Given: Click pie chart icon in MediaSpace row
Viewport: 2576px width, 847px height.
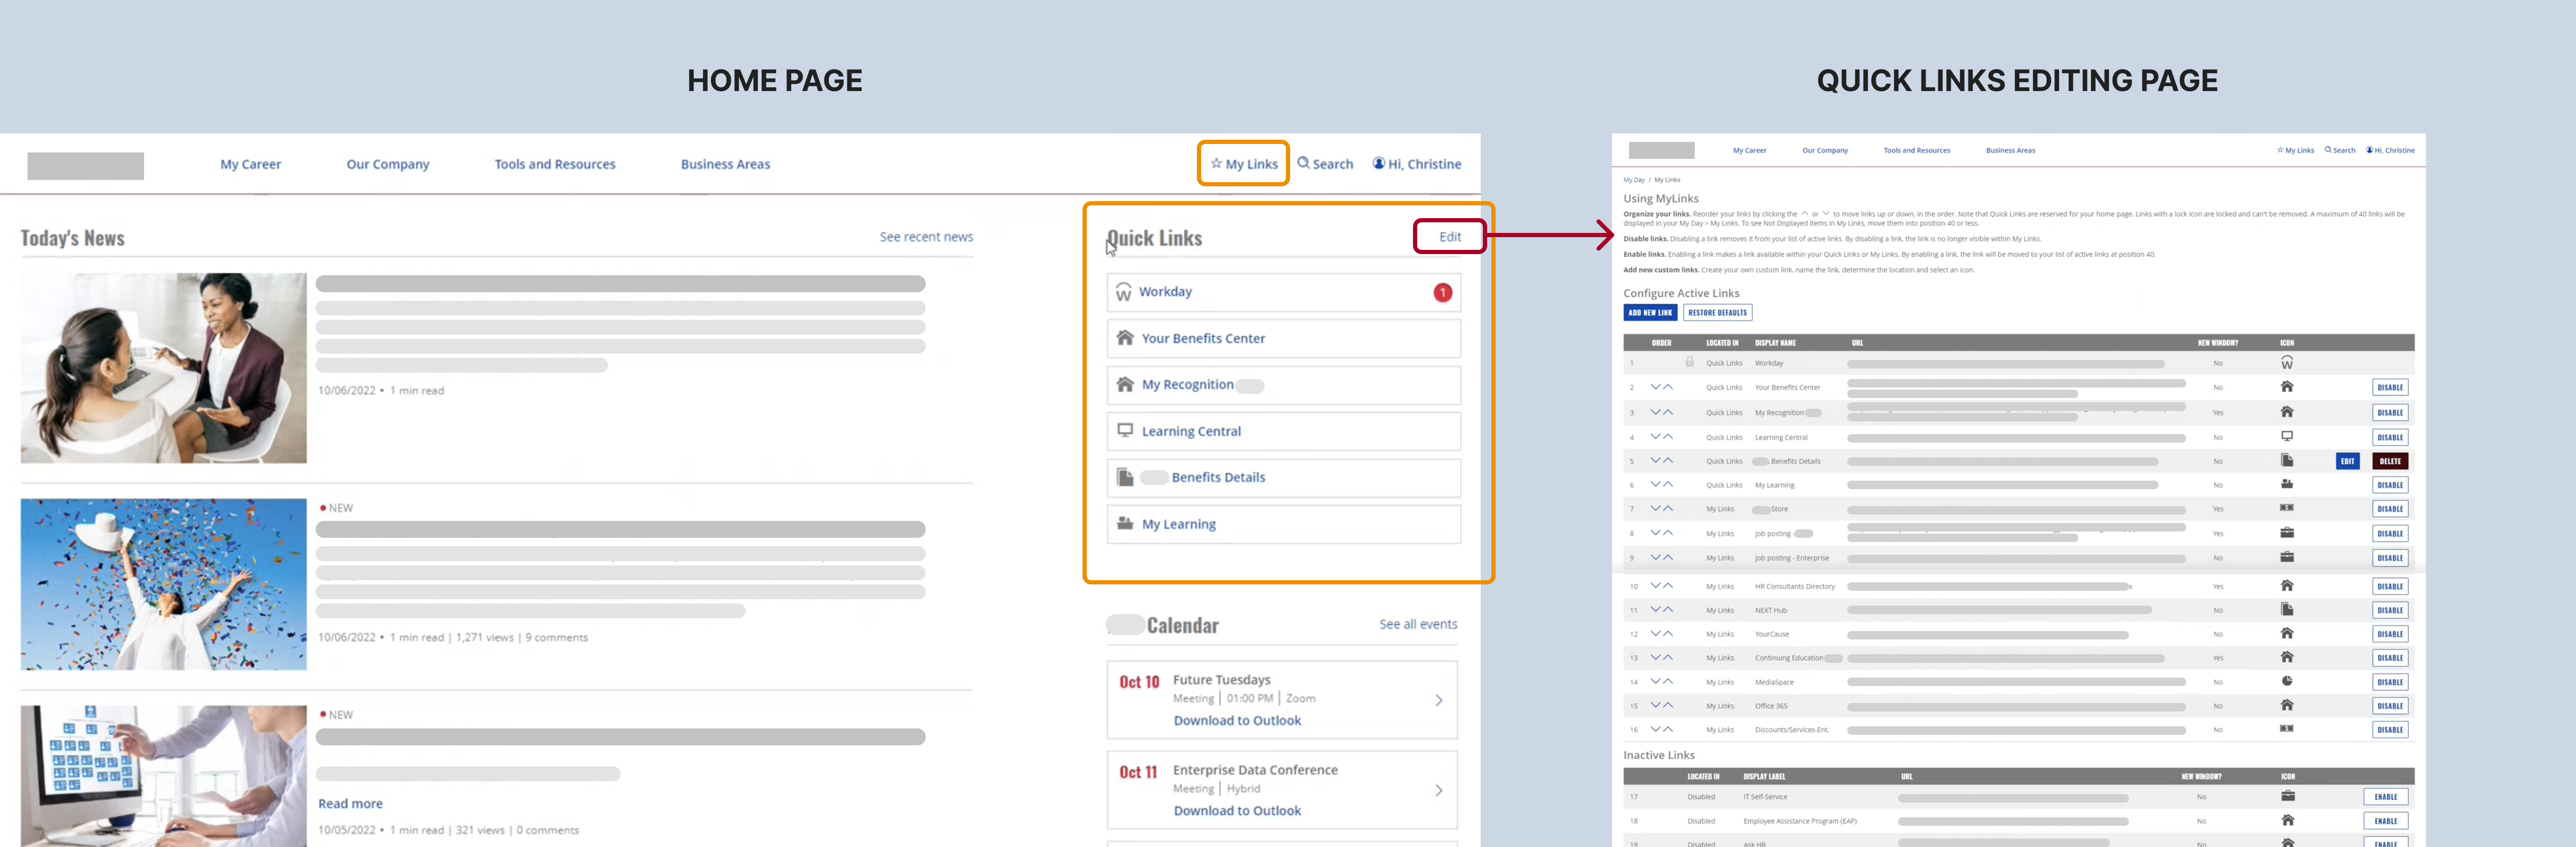Looking at the screenshot, I should (2287, 681).
